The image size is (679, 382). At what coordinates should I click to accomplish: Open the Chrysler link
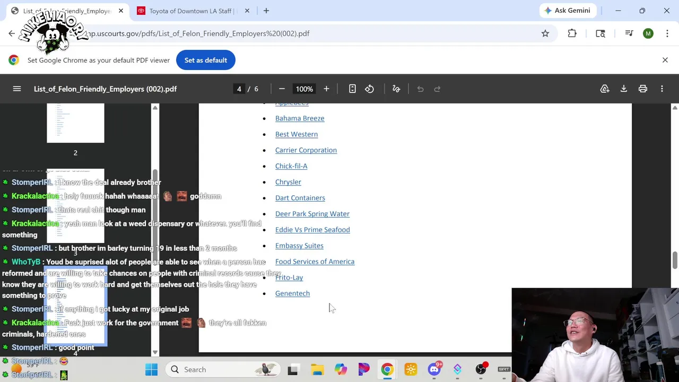288,182
